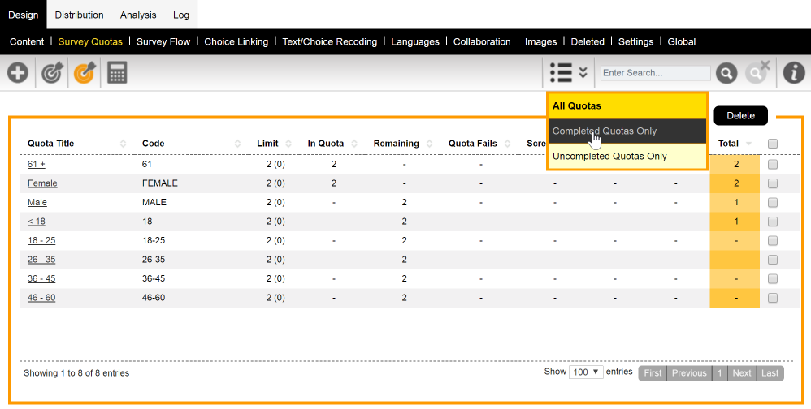Sort by Limit column arrows

point(288,144)
